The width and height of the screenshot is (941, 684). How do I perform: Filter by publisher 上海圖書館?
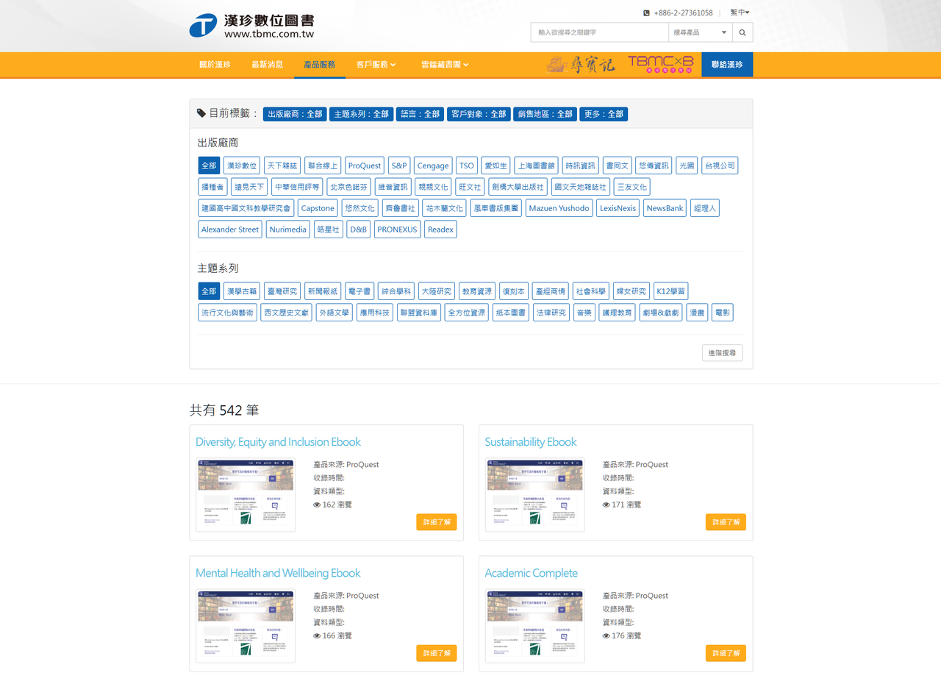point(536,165)
